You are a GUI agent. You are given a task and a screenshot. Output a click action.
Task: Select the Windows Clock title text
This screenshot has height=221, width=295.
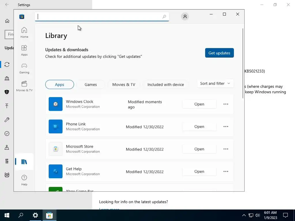[x=80, y=102]
